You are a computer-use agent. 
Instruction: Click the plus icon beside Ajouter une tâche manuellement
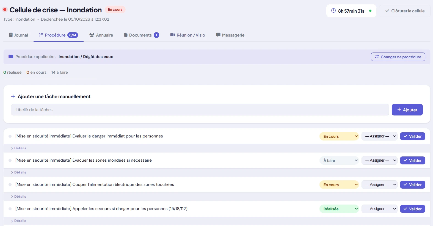(13, 97)
